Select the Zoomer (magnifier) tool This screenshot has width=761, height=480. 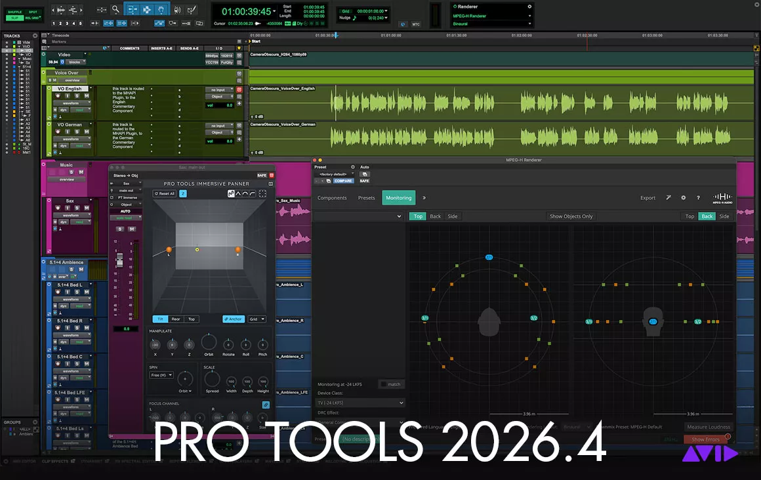pyautogui.click(x=115, y=9)
